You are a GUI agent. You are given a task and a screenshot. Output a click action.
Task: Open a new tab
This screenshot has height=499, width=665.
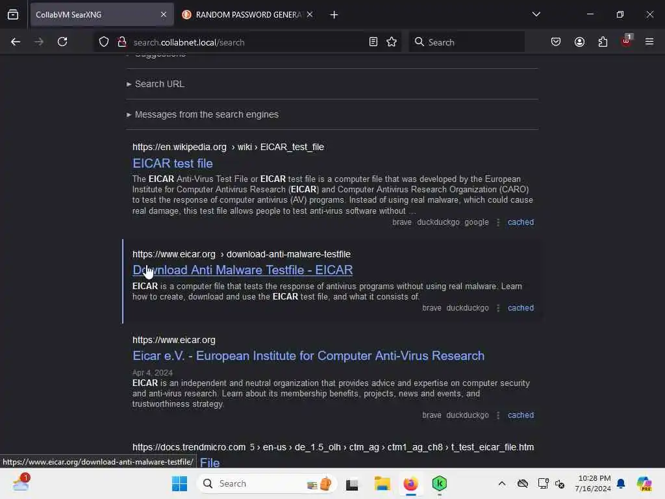[x=334, y=15]
